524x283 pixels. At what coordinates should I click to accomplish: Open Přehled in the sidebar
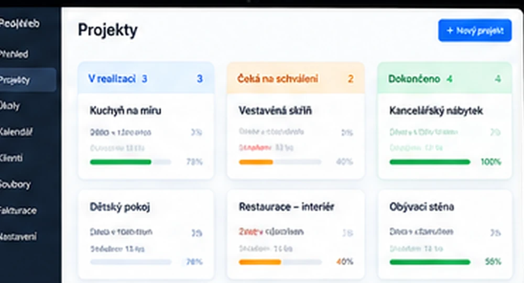14,54
